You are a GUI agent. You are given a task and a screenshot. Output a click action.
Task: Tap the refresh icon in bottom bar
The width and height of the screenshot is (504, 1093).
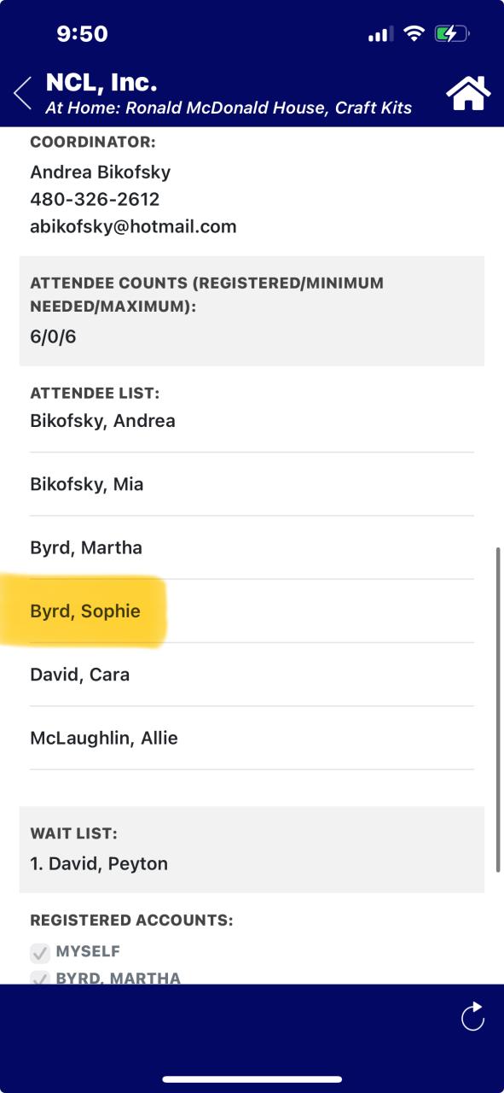[x=472, y=1016]
